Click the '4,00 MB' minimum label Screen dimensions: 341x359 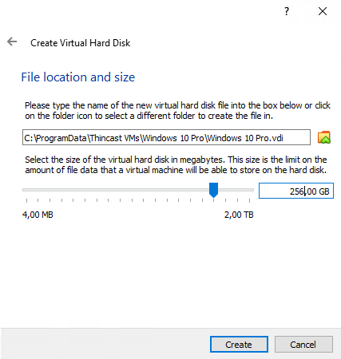point(38,215)
